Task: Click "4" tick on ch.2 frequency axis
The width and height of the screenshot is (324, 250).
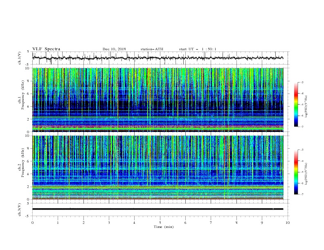Action: (29, 174)
